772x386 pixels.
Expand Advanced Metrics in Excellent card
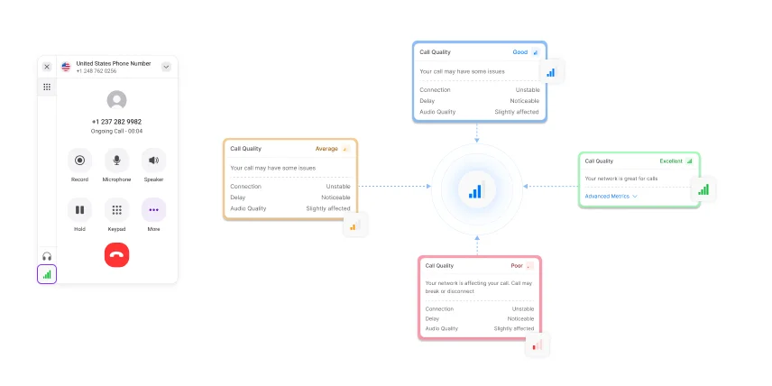[611, 196]
